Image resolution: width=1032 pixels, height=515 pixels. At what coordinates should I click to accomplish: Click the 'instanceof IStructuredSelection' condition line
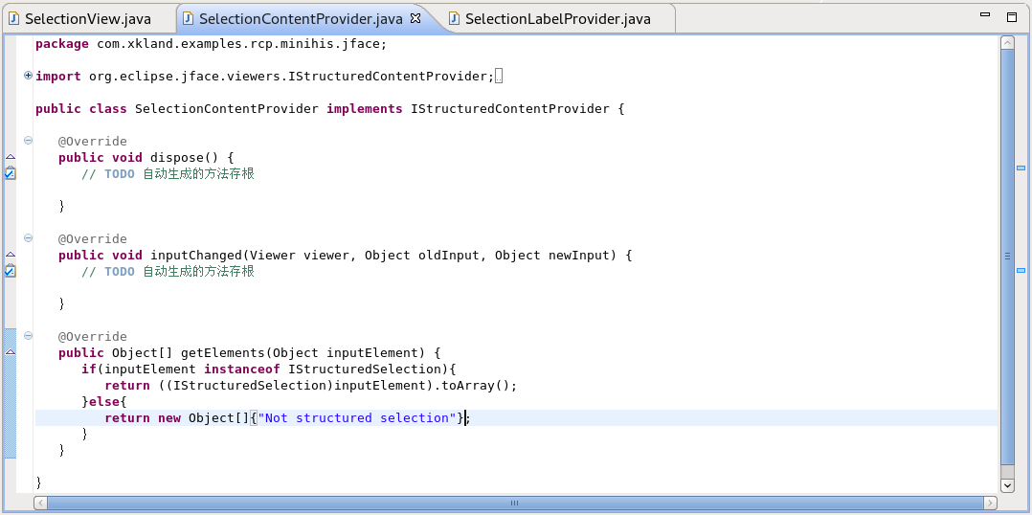pos(269,369)
